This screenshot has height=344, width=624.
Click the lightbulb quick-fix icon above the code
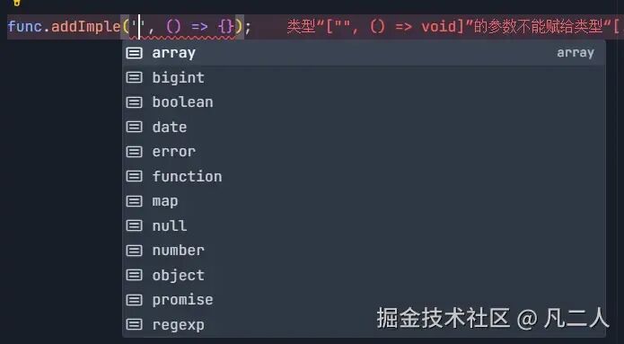coord(16,3)
